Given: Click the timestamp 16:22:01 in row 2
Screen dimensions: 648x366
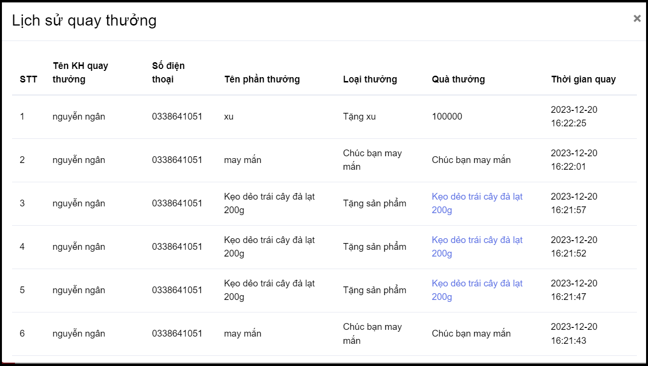Looking at the screenshot, I should [568, 167].
